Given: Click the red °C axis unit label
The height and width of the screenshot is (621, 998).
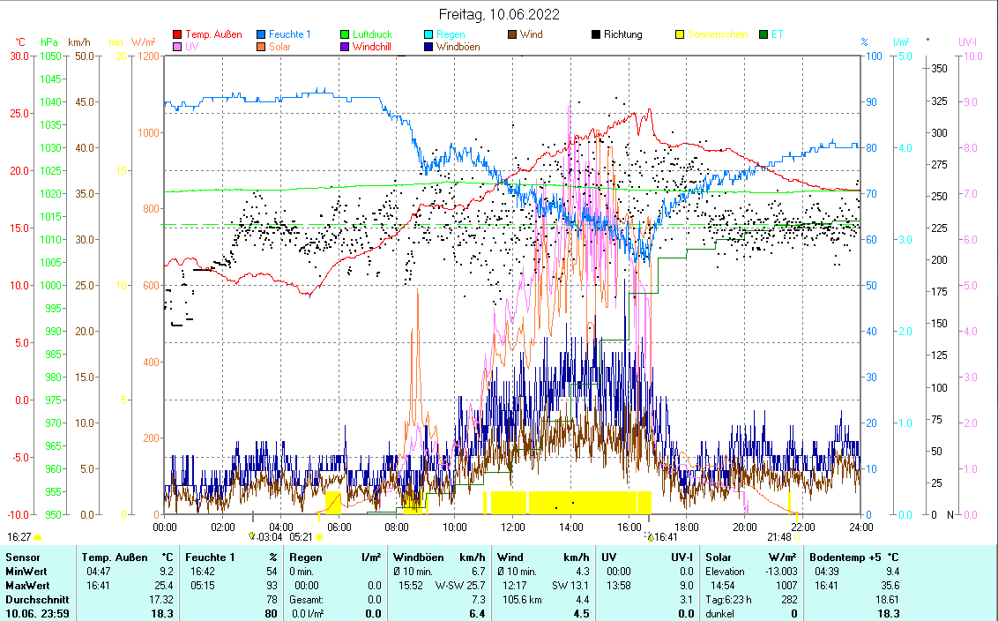Looking at the screenshot, I should coord(20,42).
